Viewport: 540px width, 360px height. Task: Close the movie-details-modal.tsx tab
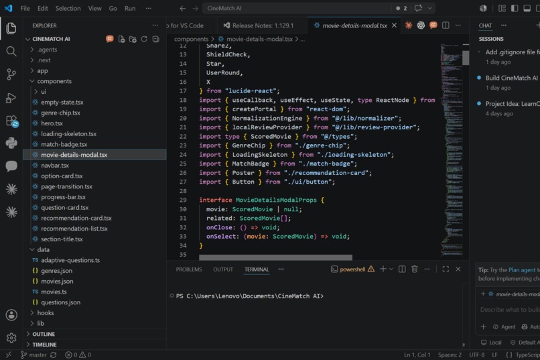395,25
